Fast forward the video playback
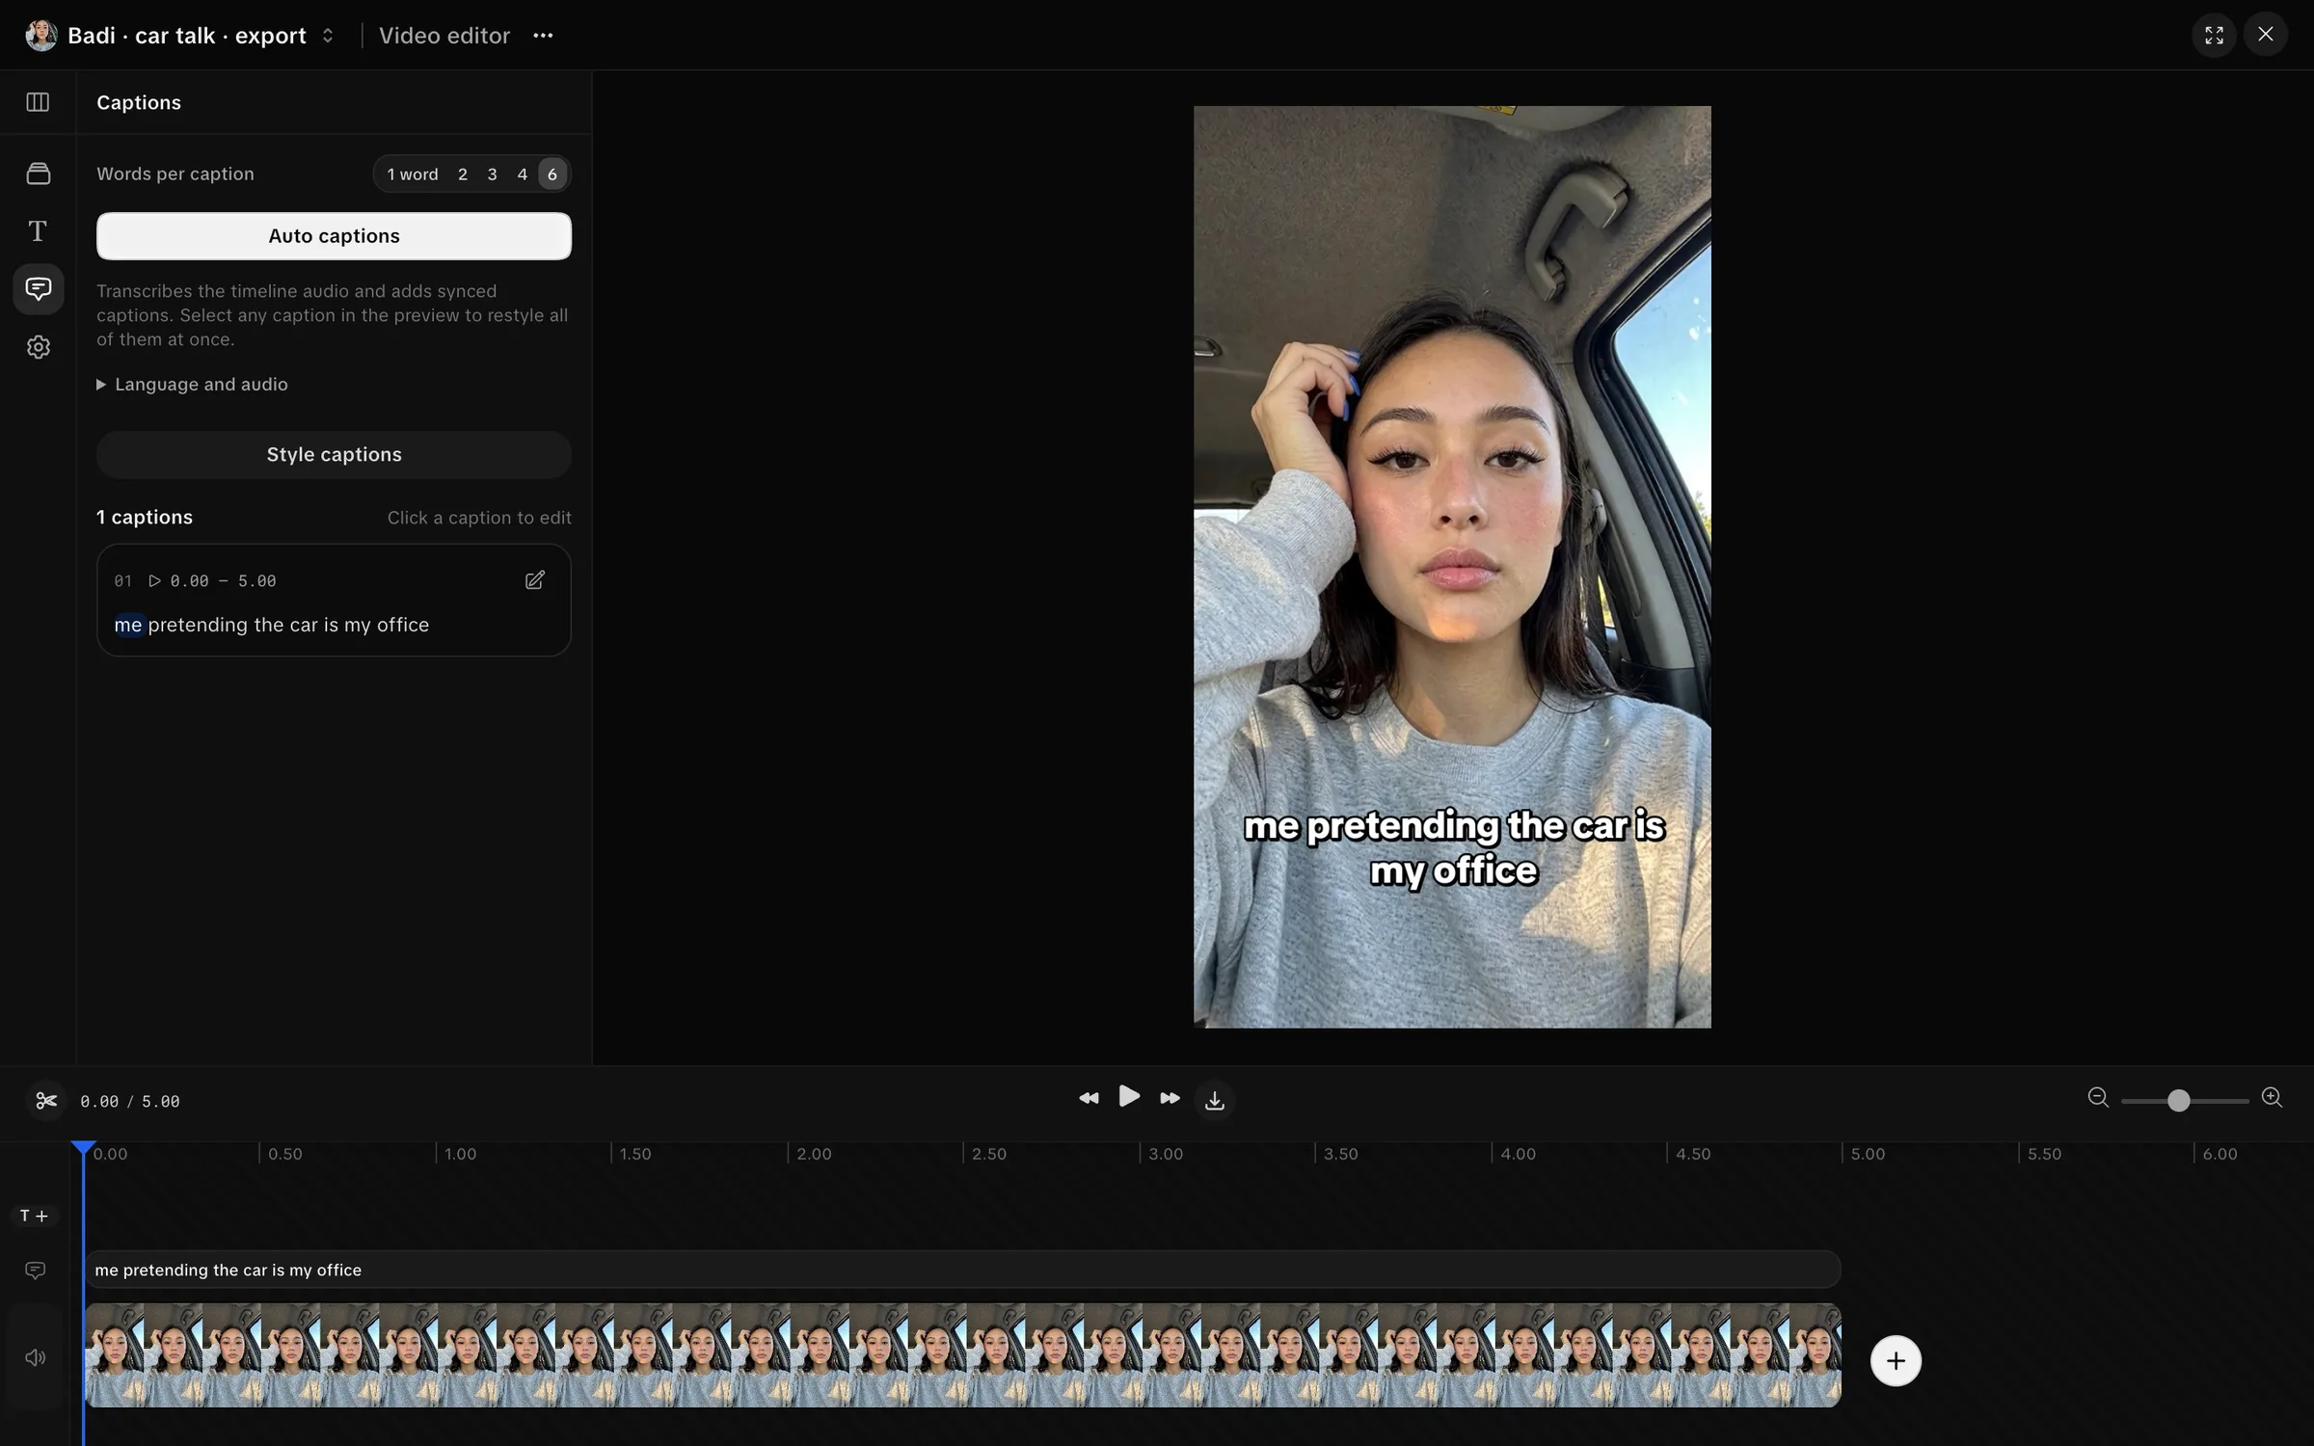Viewport: 2314px width, 1446px height. tap(1170, 1099)
